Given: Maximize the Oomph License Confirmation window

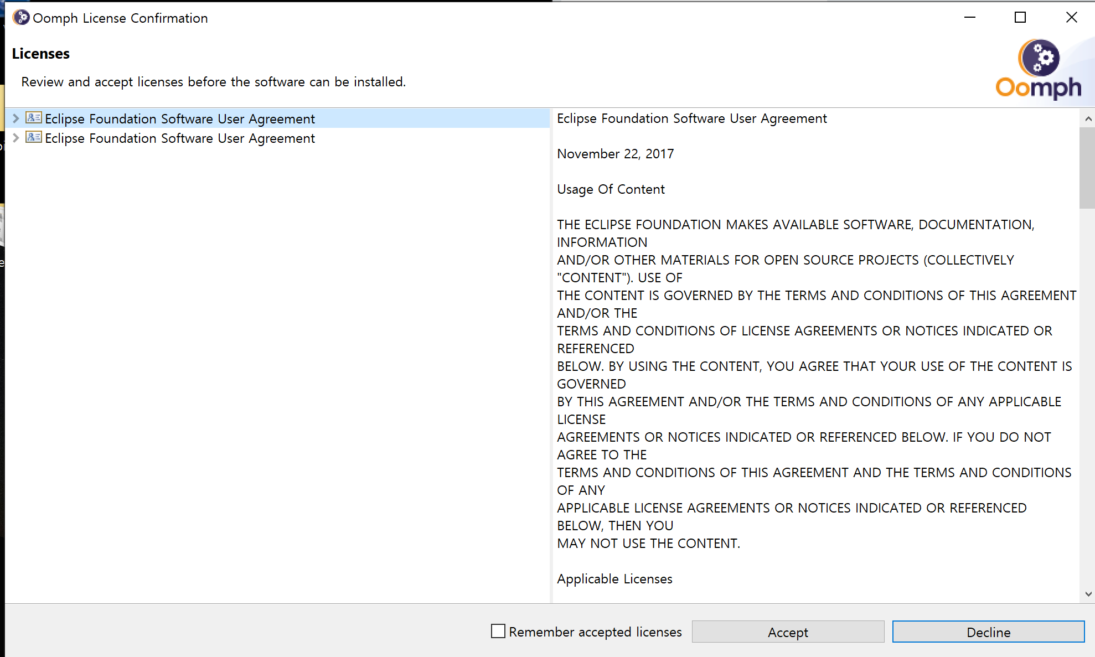Looking at the screenshot, I should (1020, 18).
